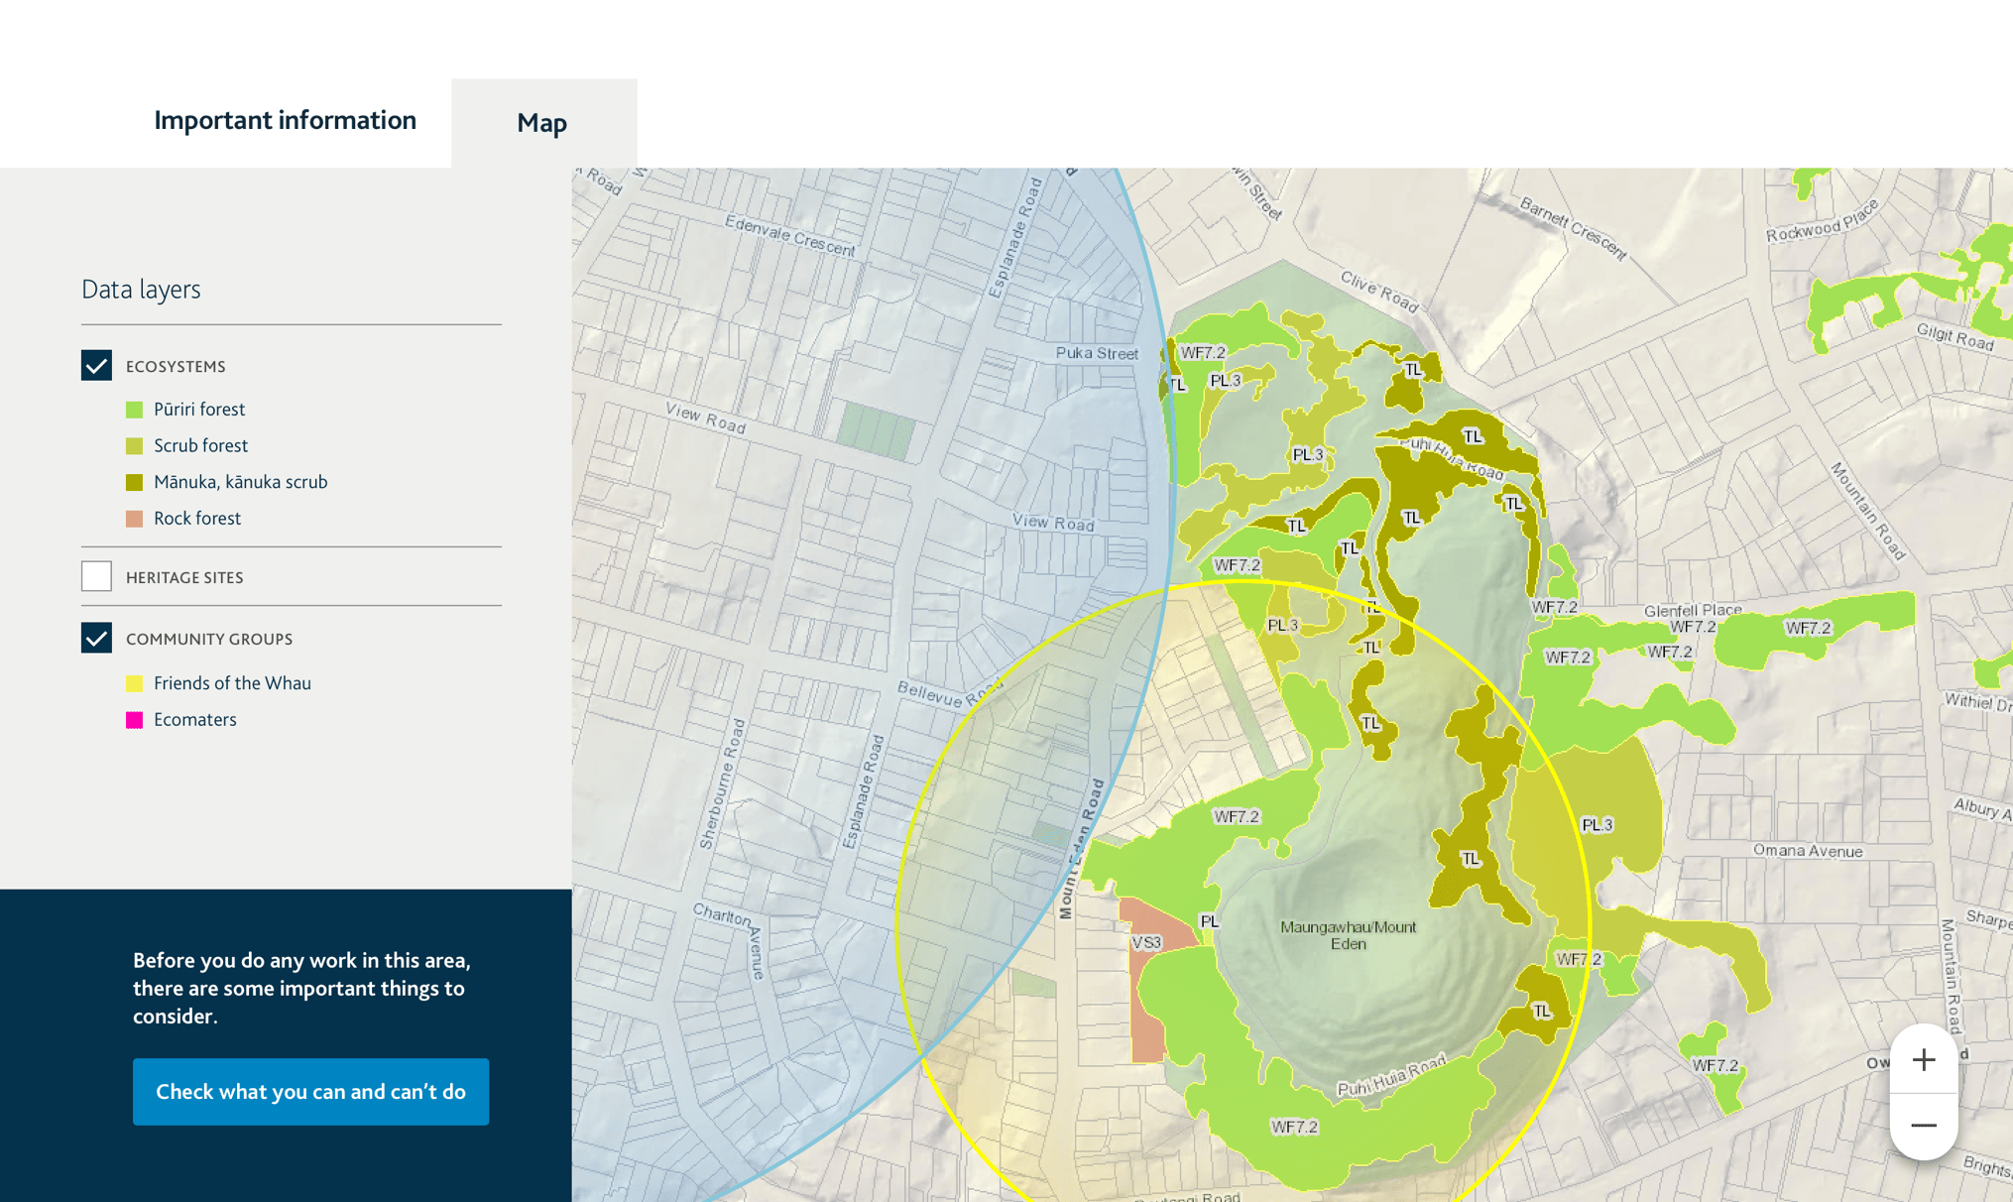
Task: Click the Ecomaters legend text
Action: click(195, 720)
